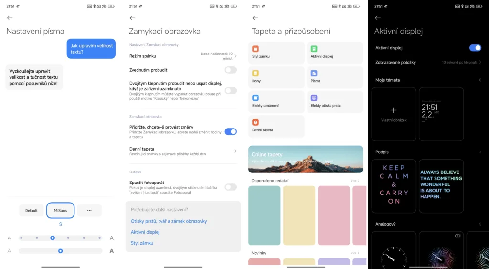489x269 pixels.
Task: Open Efekty oznámení tile
Action: (x=276, y=101)
